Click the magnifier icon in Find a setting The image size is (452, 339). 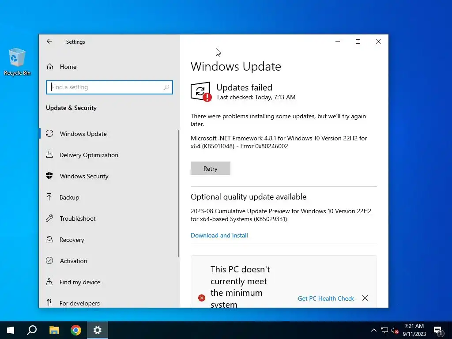tap(166, 87)
